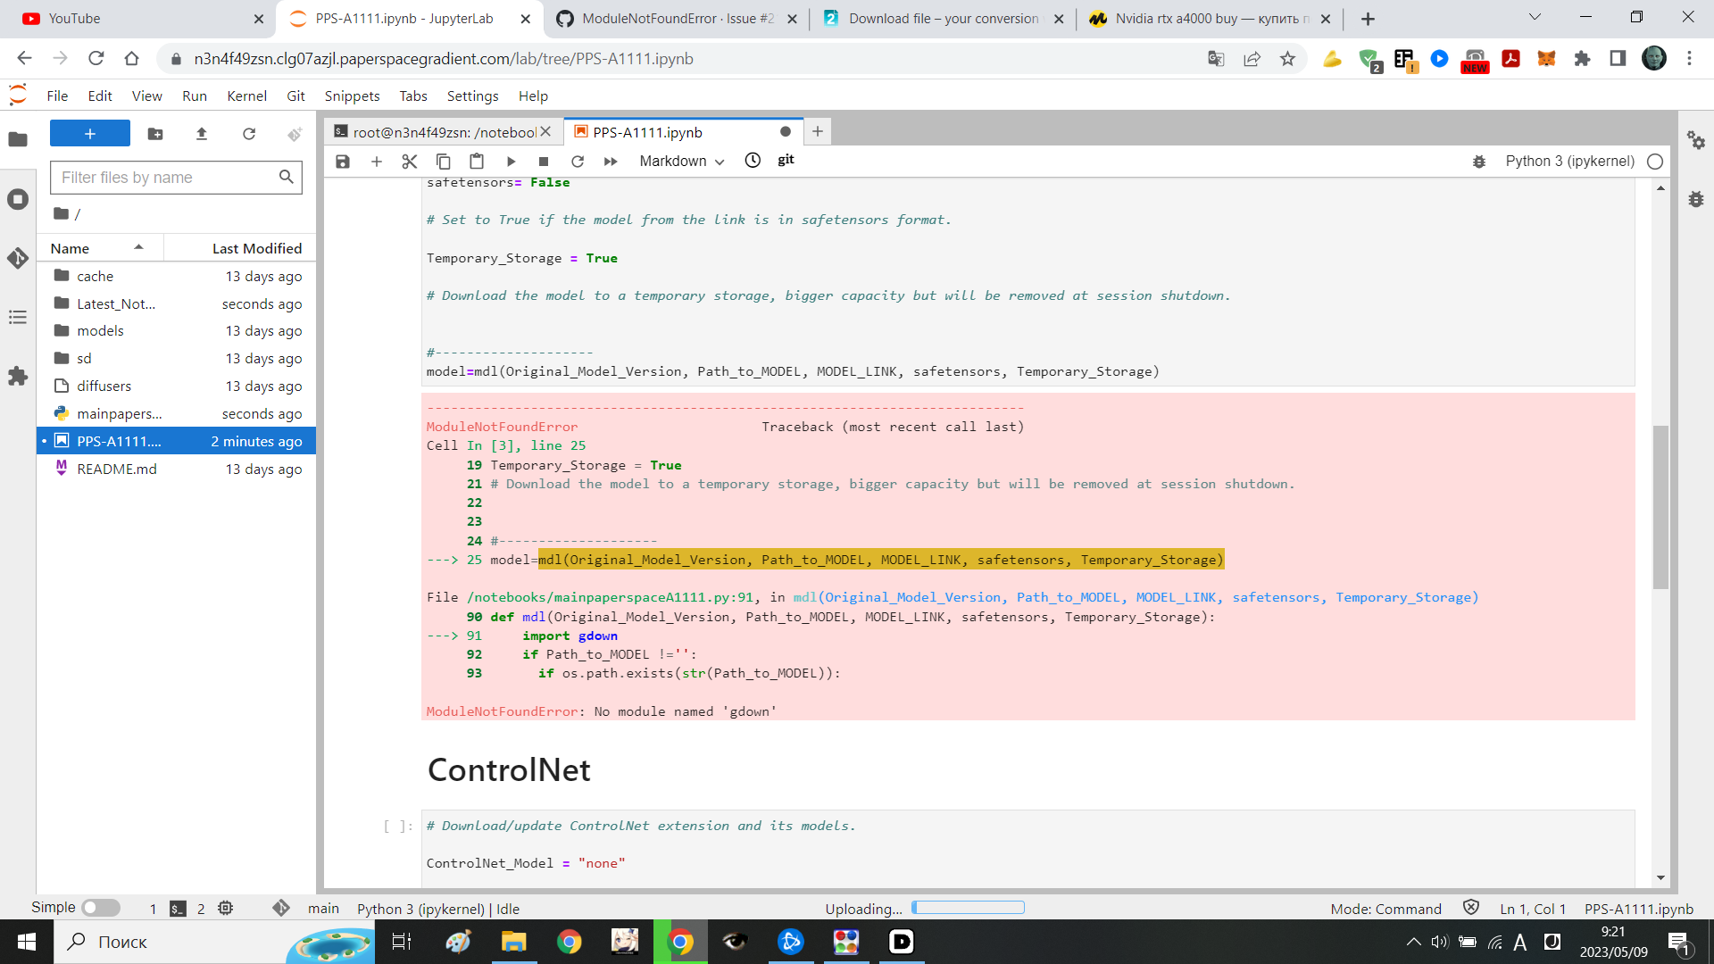
Task: Click the kernel status circle indicator
Action: (1655, 162)
